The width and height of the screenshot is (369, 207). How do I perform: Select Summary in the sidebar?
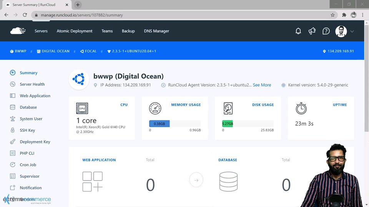point(28,73)
